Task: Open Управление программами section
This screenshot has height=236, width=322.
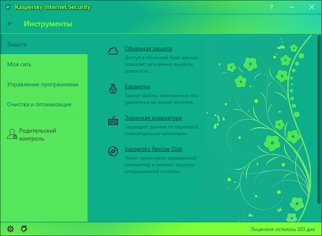Action: tap(44, 84)
